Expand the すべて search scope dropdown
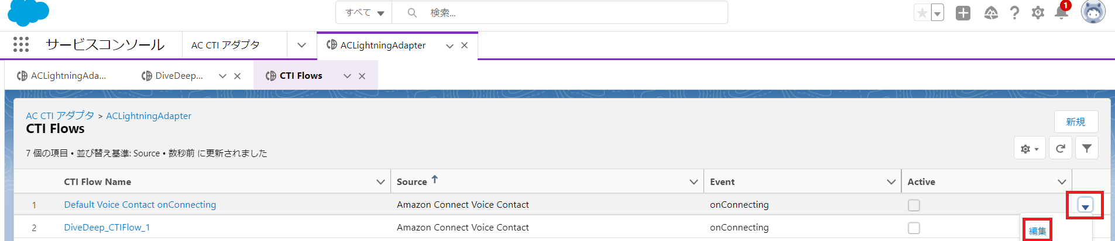 pyautogui.click(x=364, y=13)
